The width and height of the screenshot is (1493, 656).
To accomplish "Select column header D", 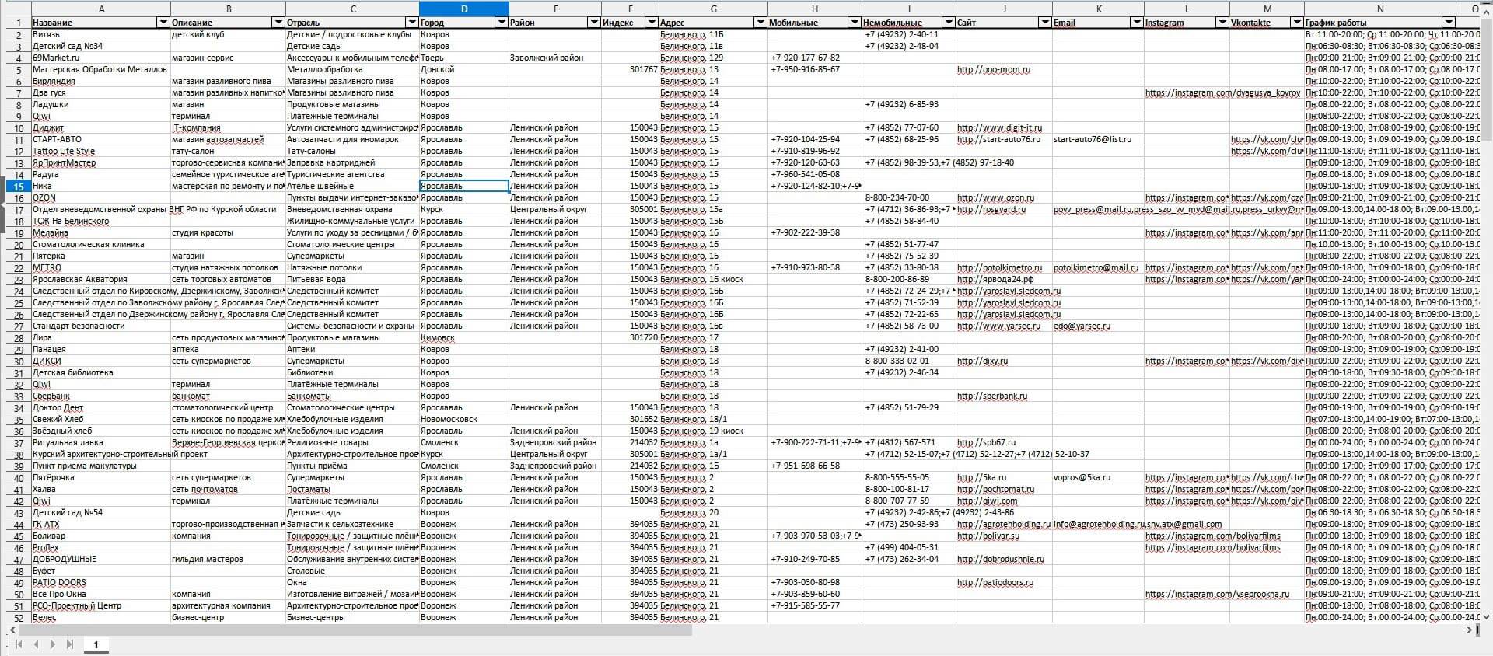I will pos(464,9).
